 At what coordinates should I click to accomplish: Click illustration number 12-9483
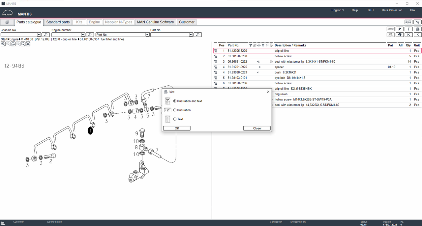pyautogui.click(x=14, y=66)
